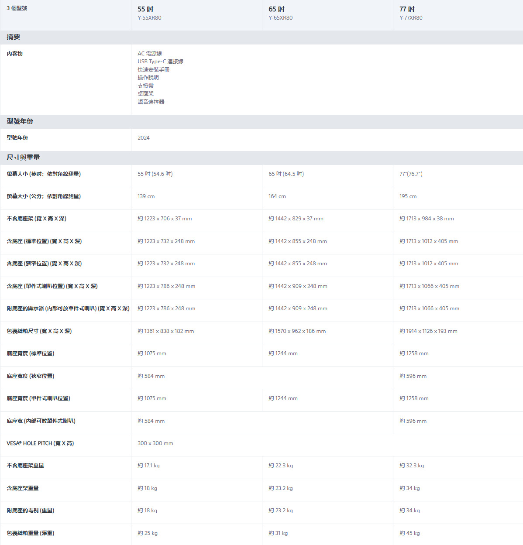Click 語音遙控器 in the contents list
The height and width of the screenshot is (545, 523).
(x=151, y=102)
